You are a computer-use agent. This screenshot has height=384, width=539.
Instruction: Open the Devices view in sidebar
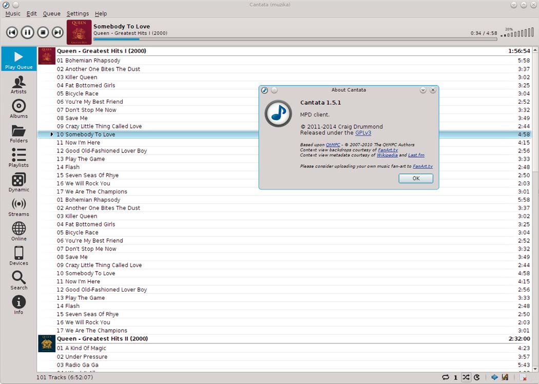[x=18, y=256]
